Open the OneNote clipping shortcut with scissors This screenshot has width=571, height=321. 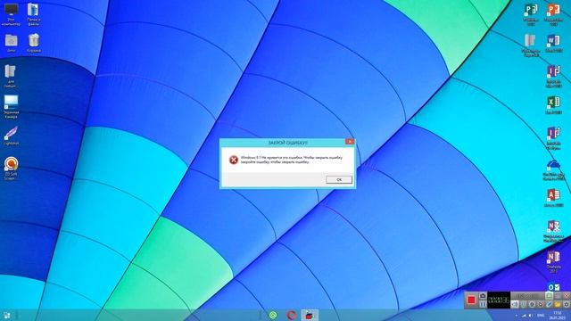[553, 230]
